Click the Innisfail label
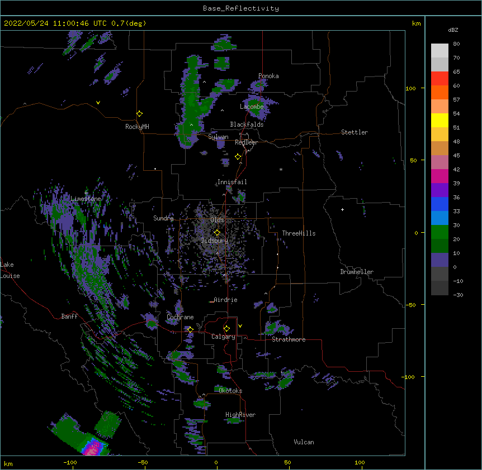Image resolution: width=482 pixels, height=470 pixels. coord(232,182)
